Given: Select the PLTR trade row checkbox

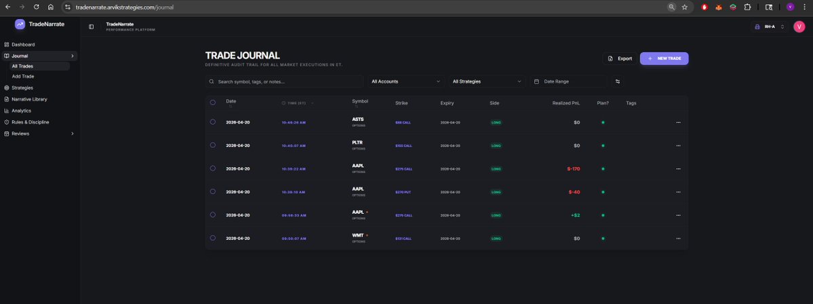Looking at the screenshot, I should pos(213,145).
